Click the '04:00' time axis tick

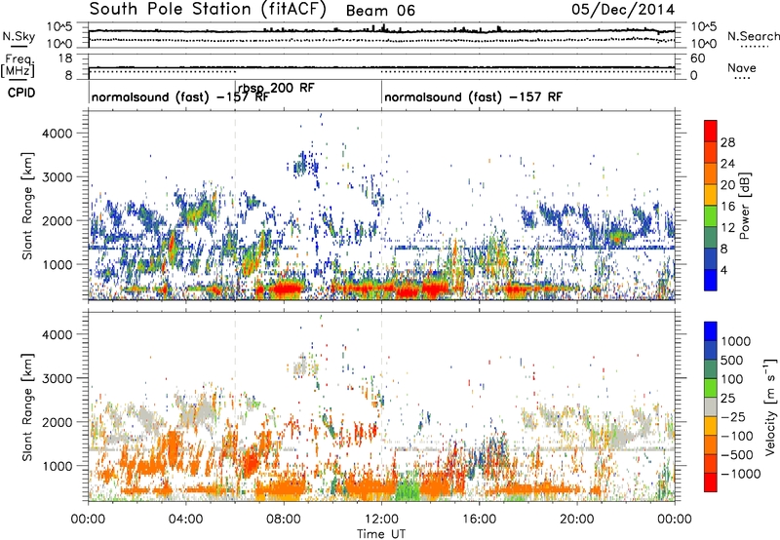(186, 520)
